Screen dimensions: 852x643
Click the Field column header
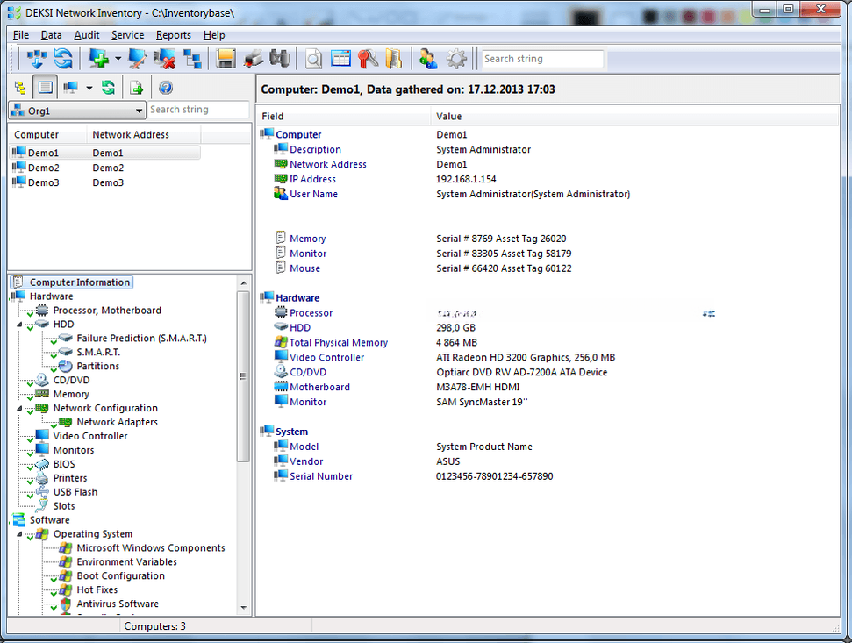pos(343,116)
